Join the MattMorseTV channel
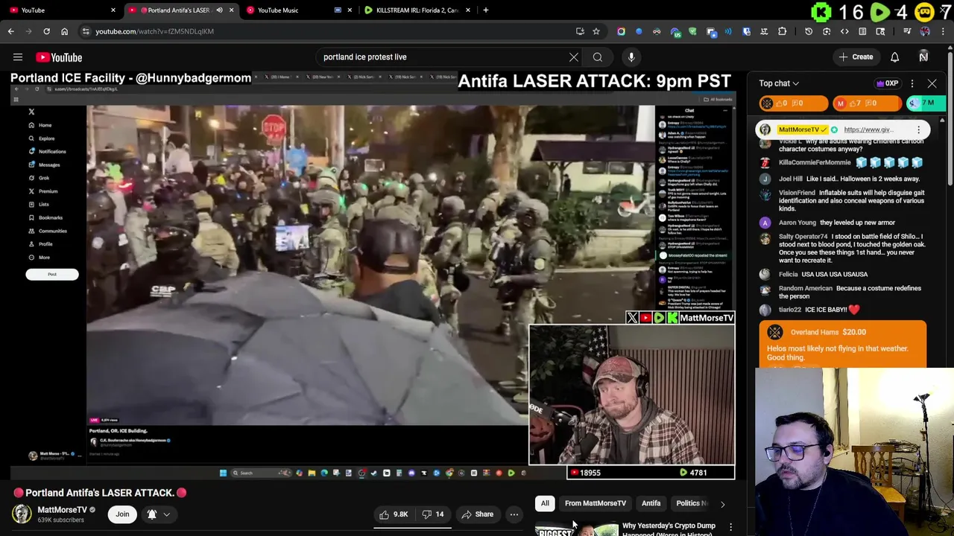Image resolution: width=954 pixels, height=536 pixels. coord(122,514)
